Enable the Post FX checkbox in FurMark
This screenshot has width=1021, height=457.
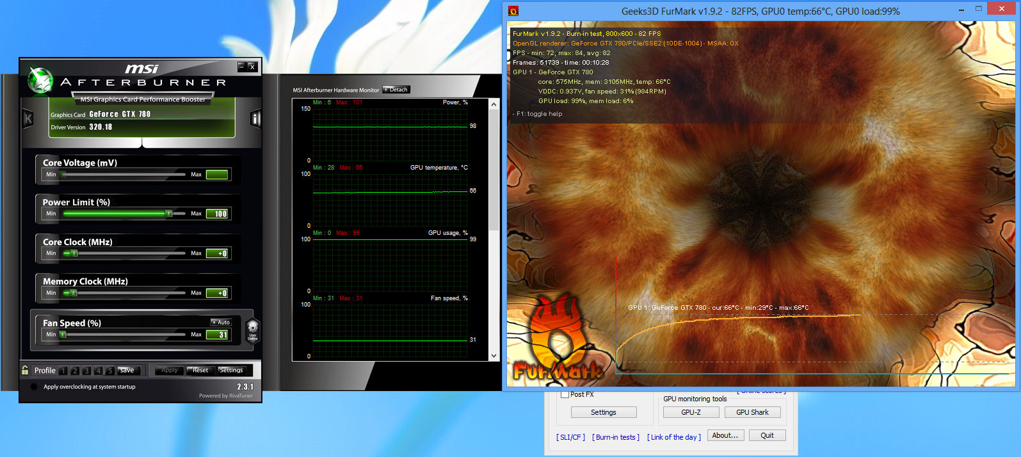pos(565,394)
